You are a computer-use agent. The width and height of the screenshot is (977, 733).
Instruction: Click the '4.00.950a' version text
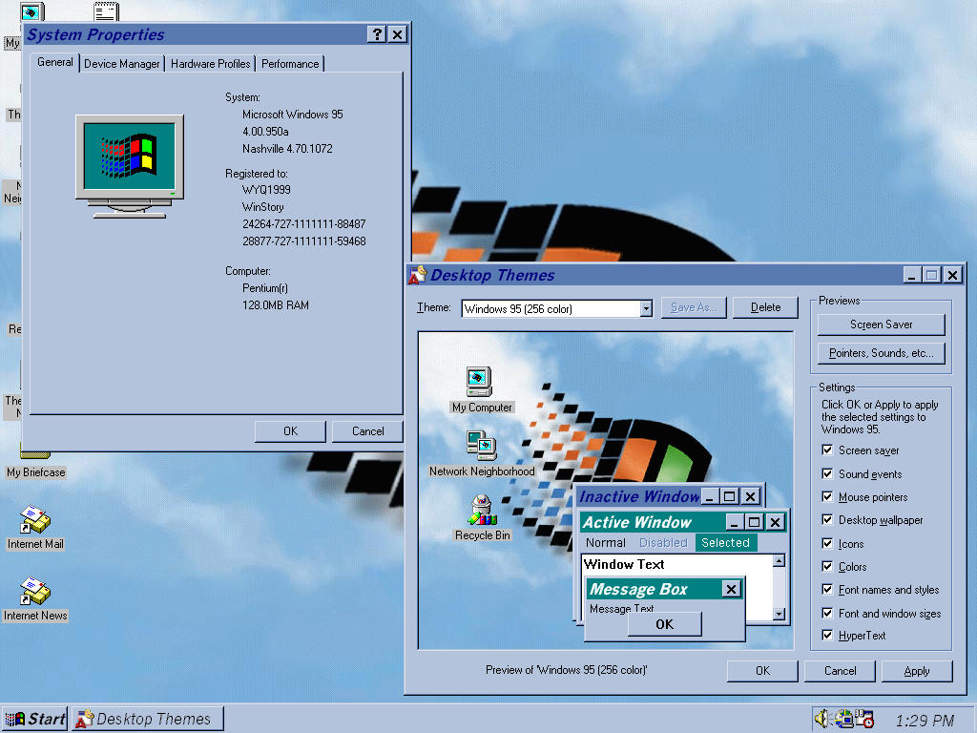coord(265,132)
